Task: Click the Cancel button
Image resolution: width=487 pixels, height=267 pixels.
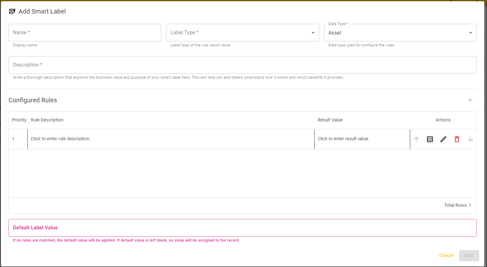Action: (x=446, y=255)
